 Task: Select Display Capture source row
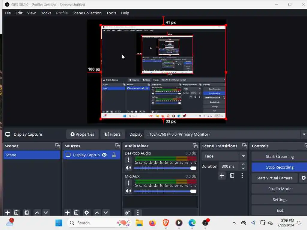(x=92, y=155)
